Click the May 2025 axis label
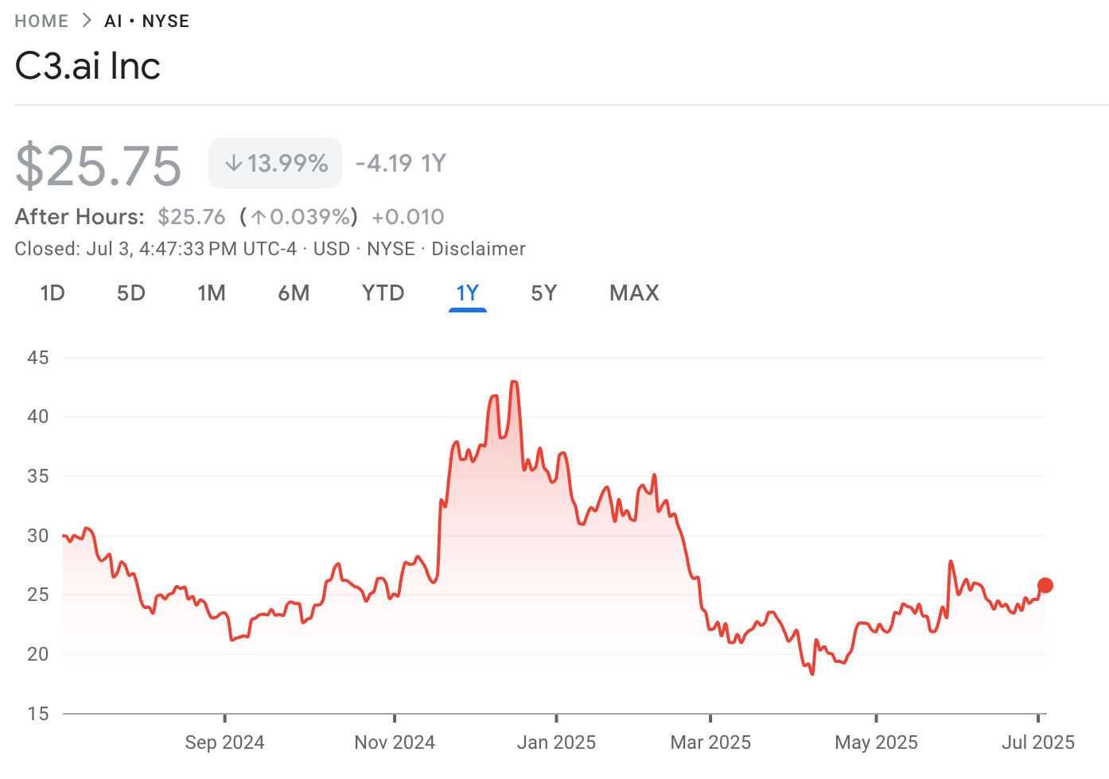Image resolution: width=1109 pixels, height=779 pixels. coord(876,742)
